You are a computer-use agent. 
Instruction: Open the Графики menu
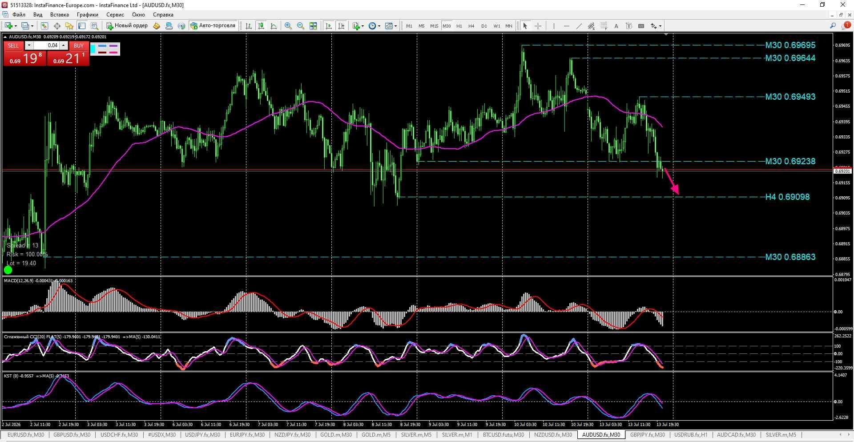[87, 15]
